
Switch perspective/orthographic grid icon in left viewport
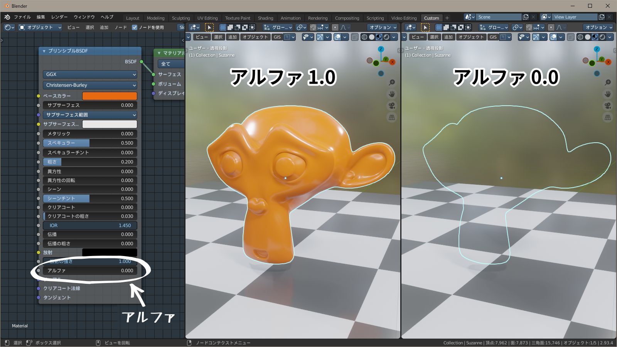pyautogui.click(x=392, y=117)
